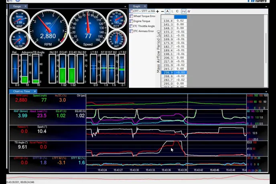Select ETC Airmass Error table icon
Viewport: 276px width, 184px height.
131,31
